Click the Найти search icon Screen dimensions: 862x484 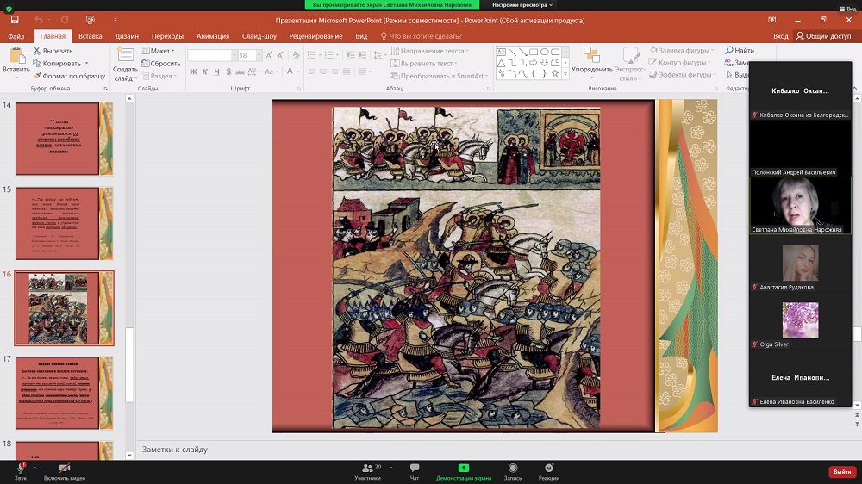pos(729,51)
